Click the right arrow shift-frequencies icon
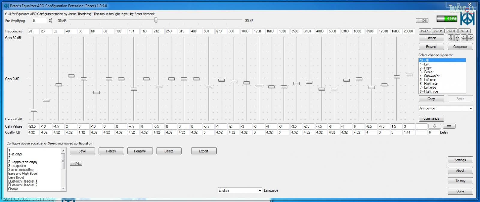The height and width of the screenshot is (202, 480). coord(470,38)
